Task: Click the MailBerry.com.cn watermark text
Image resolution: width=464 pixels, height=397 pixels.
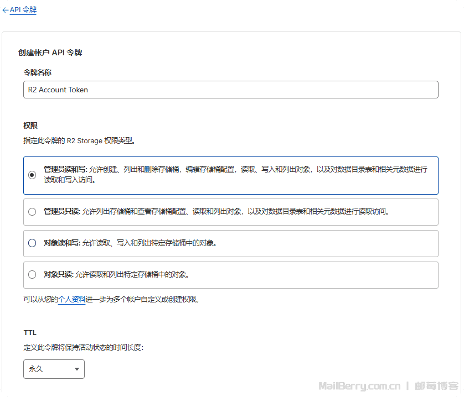Action: click(359, 385)
